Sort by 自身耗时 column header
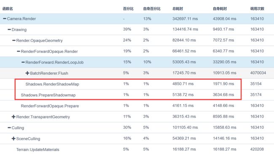Viewport: 274px width, 154px height. [220, 8]
